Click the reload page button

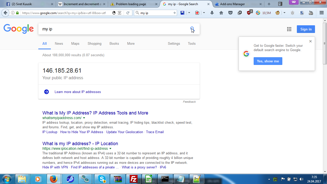[128, 13]
